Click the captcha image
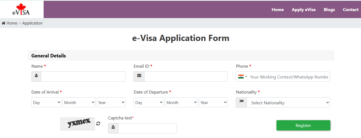 pos(78,124)
